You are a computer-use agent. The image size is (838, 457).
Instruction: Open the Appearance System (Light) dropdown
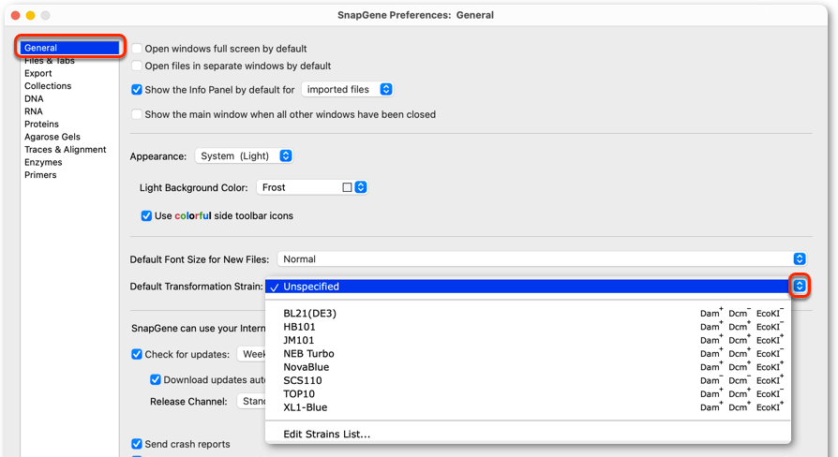[244, 155]
